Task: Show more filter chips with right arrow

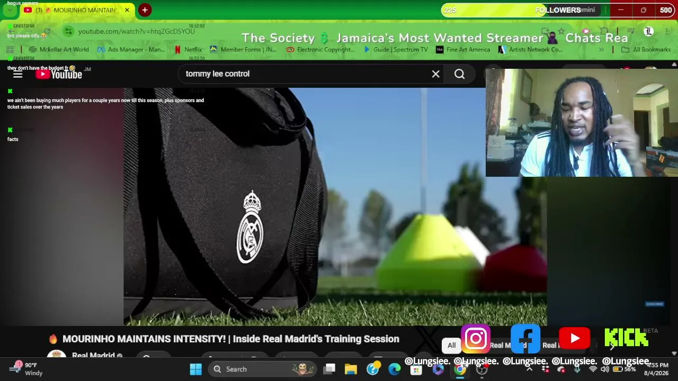Action: tap(612, 346)
